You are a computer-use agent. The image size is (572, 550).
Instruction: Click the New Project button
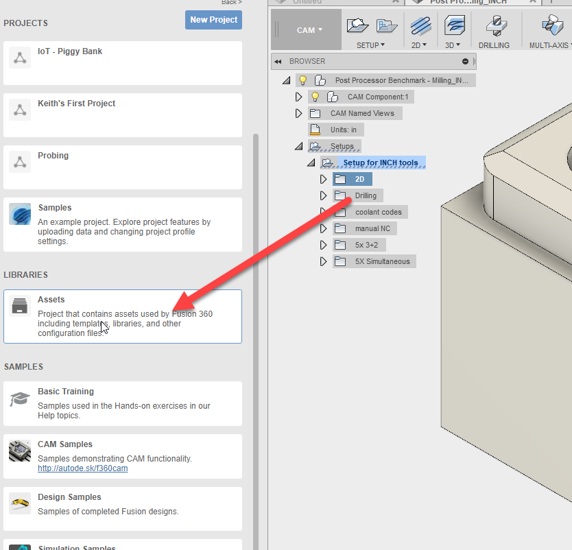pos(213,20)
